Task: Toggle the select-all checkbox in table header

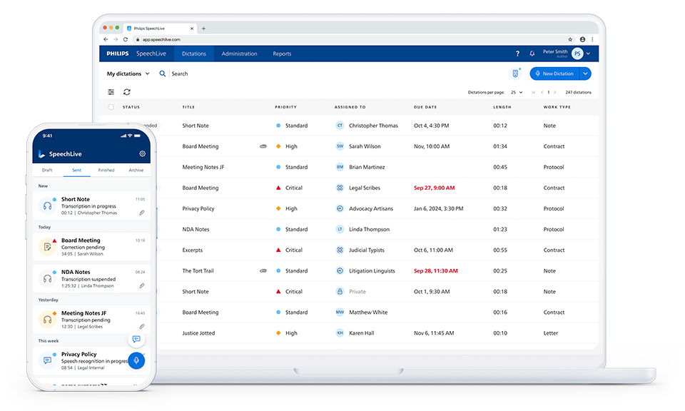Action: [x=111, y=107]
